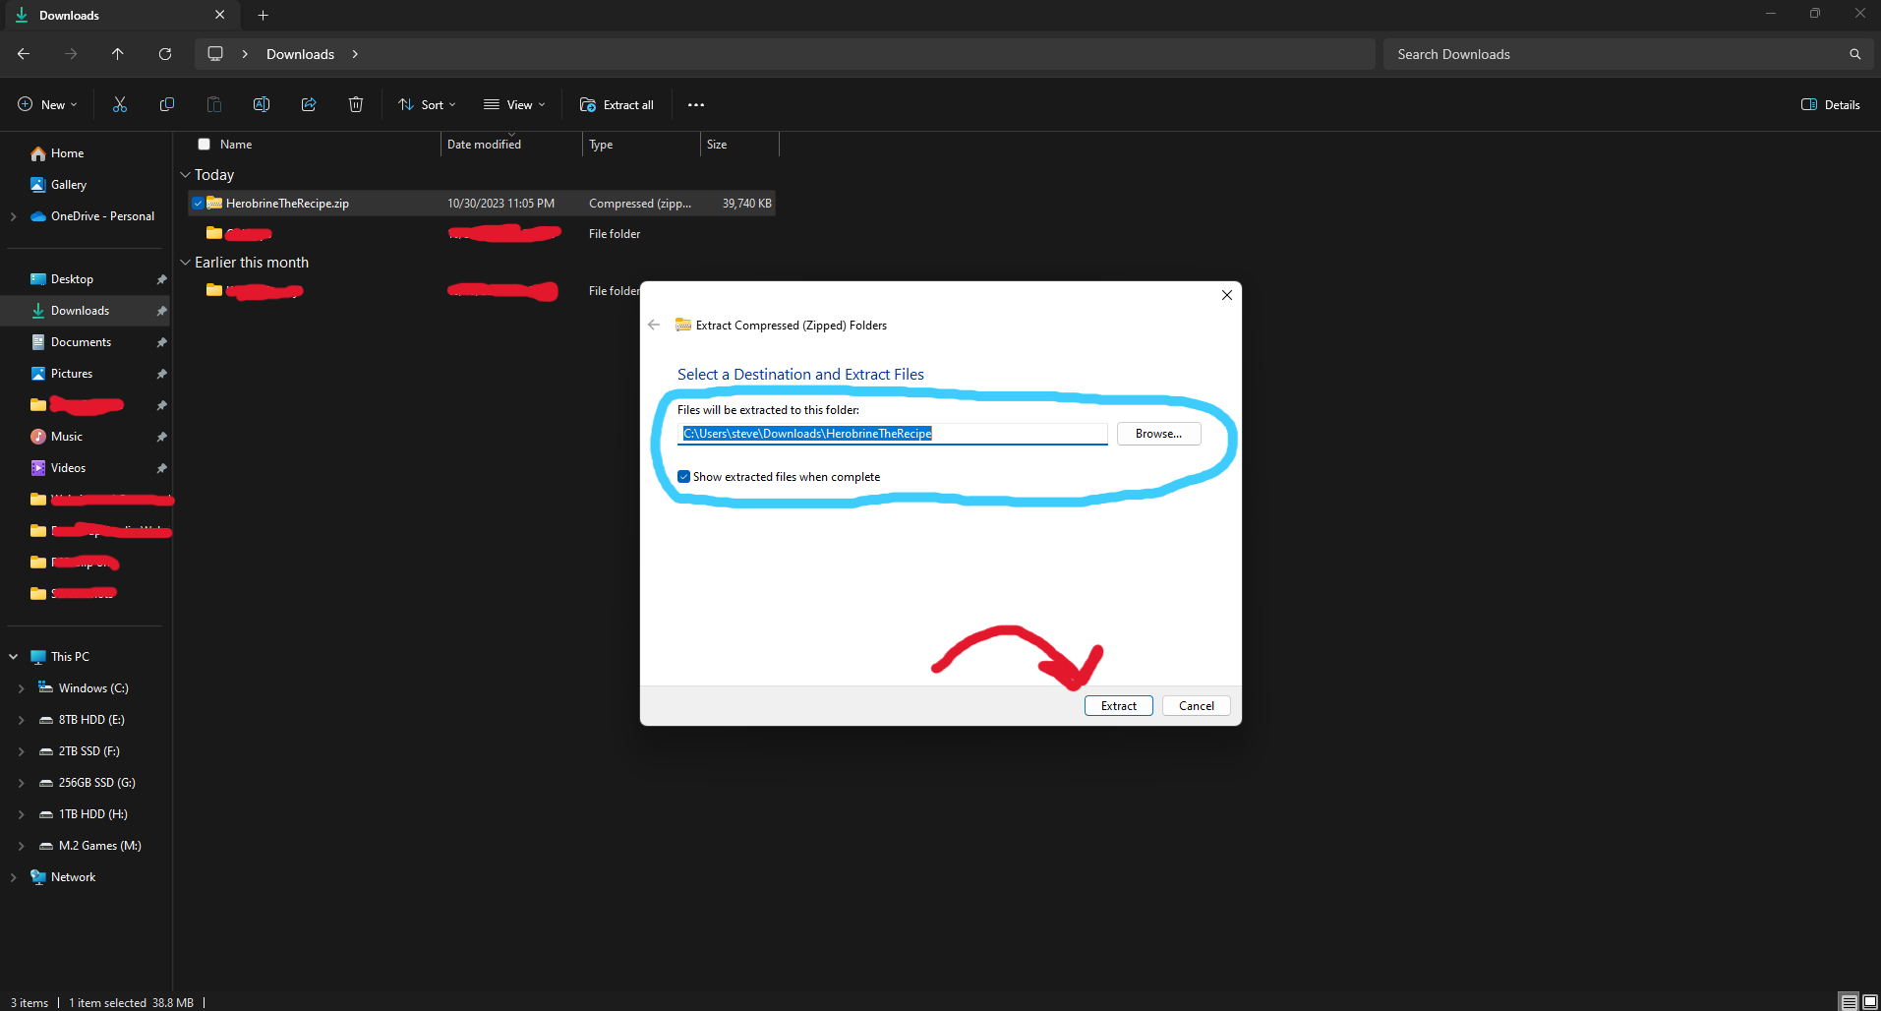Tick the select-all checkbox beside Name
The width and height of the screenshot is (1881, 1011).
[x=205, y=145]
